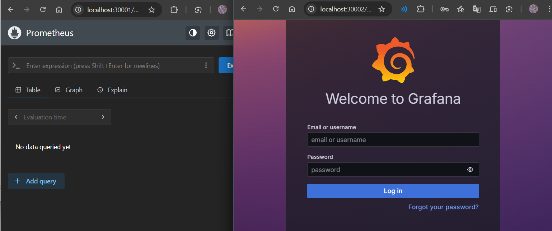Click the devices cast icon in Grafana window
The image size is (552, 231).
point(493,9)
